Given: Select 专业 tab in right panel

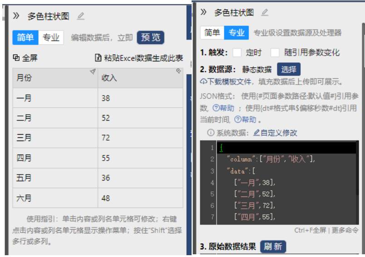Looking at the screenshot, I should (x=236, y=32).
